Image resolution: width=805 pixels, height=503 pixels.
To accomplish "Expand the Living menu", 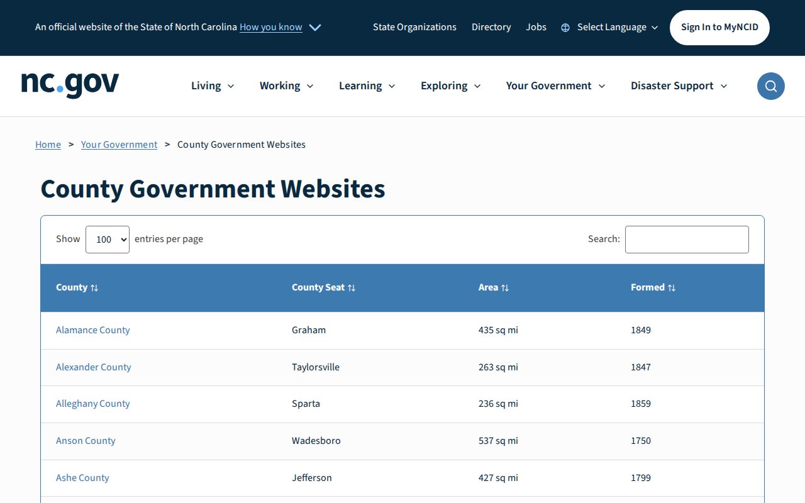I will tap(213, 86).
